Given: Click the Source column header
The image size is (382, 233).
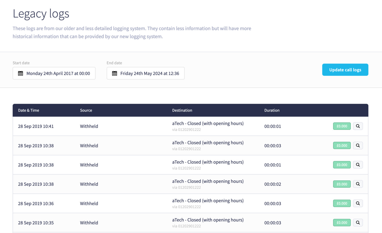Looking at the screenshot, I should pos(86,110).
